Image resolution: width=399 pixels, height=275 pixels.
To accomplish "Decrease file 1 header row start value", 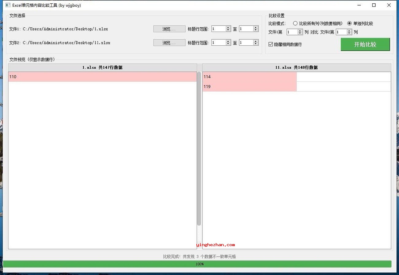I will click(x=228, y=30).
